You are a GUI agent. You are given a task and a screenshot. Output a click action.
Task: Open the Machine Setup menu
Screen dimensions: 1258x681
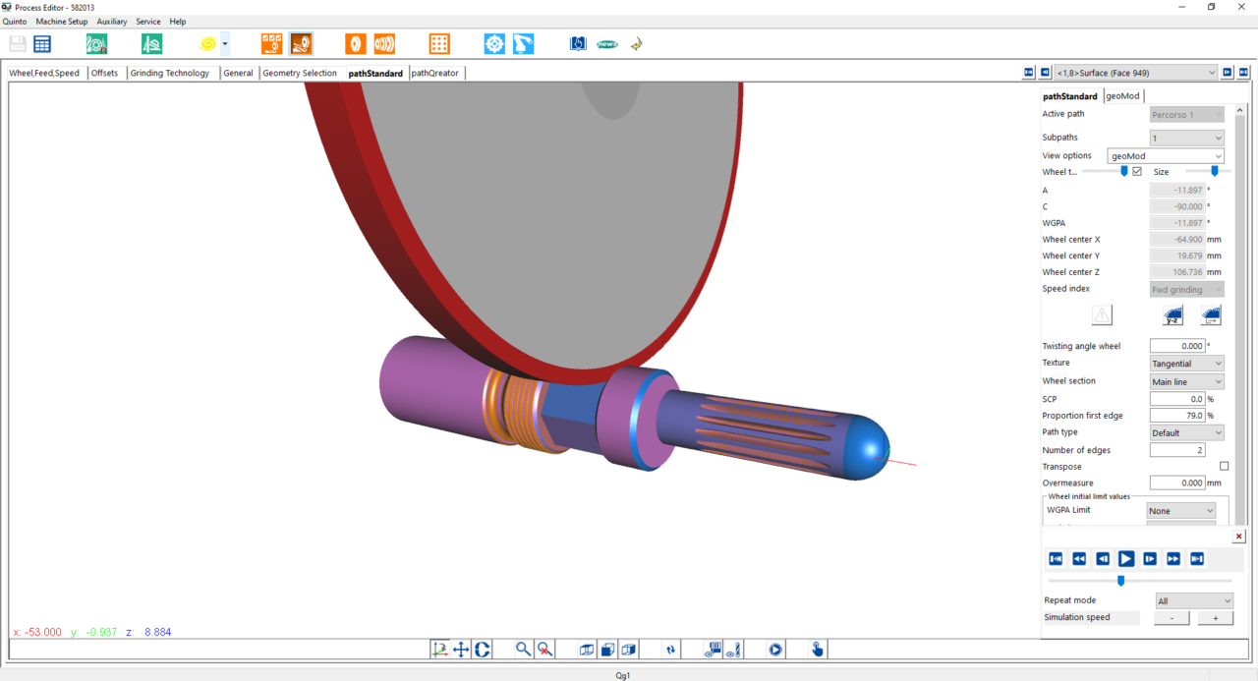point(61,21)
